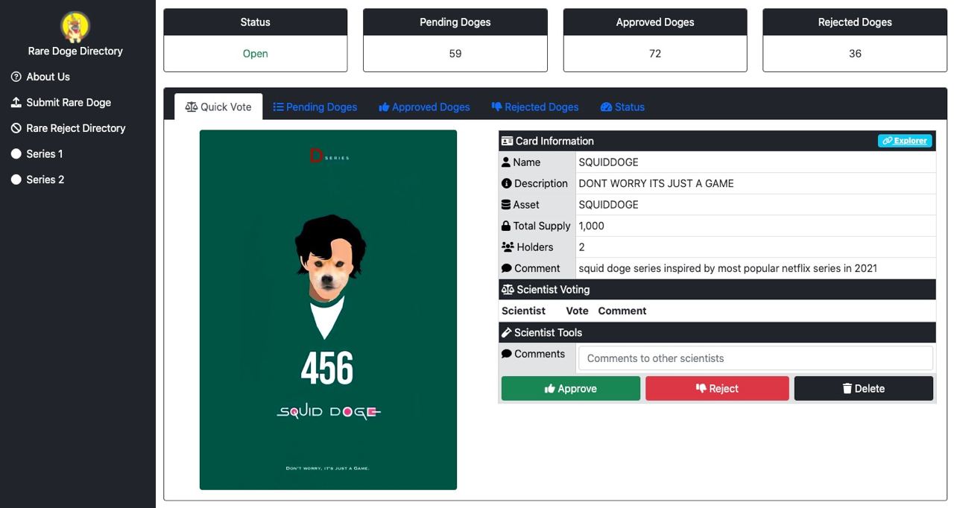
Task: Click the Submit Rare Doge upload icon
Action: [x=16, y=102]
